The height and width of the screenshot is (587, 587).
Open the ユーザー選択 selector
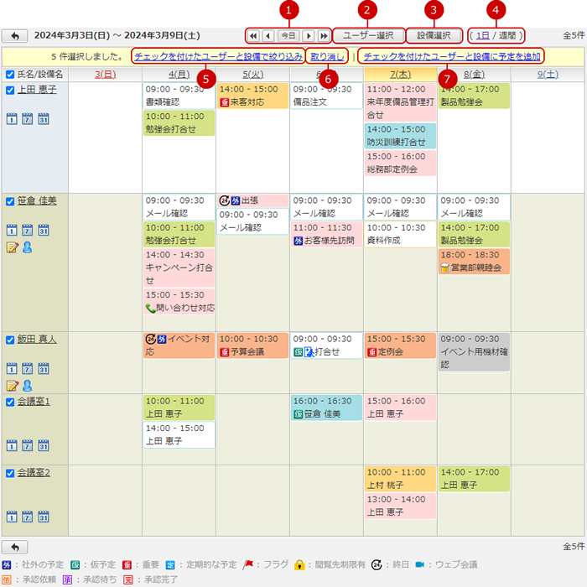(368, 36)
